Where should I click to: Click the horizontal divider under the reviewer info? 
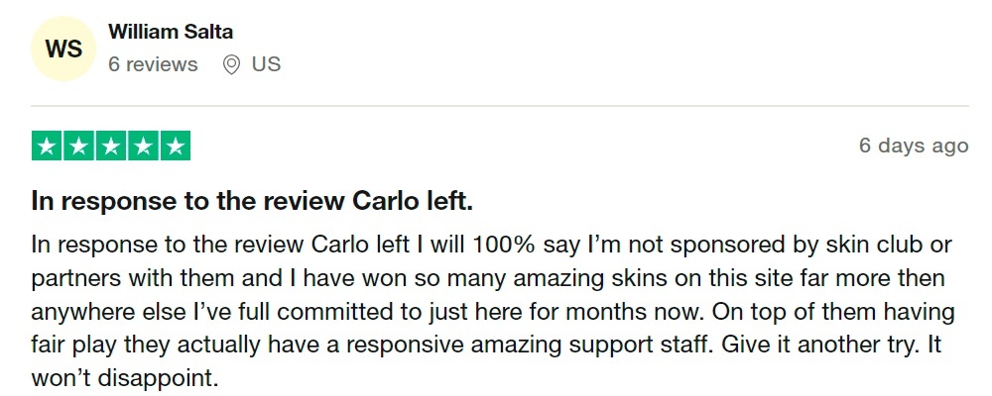(500, 106)
